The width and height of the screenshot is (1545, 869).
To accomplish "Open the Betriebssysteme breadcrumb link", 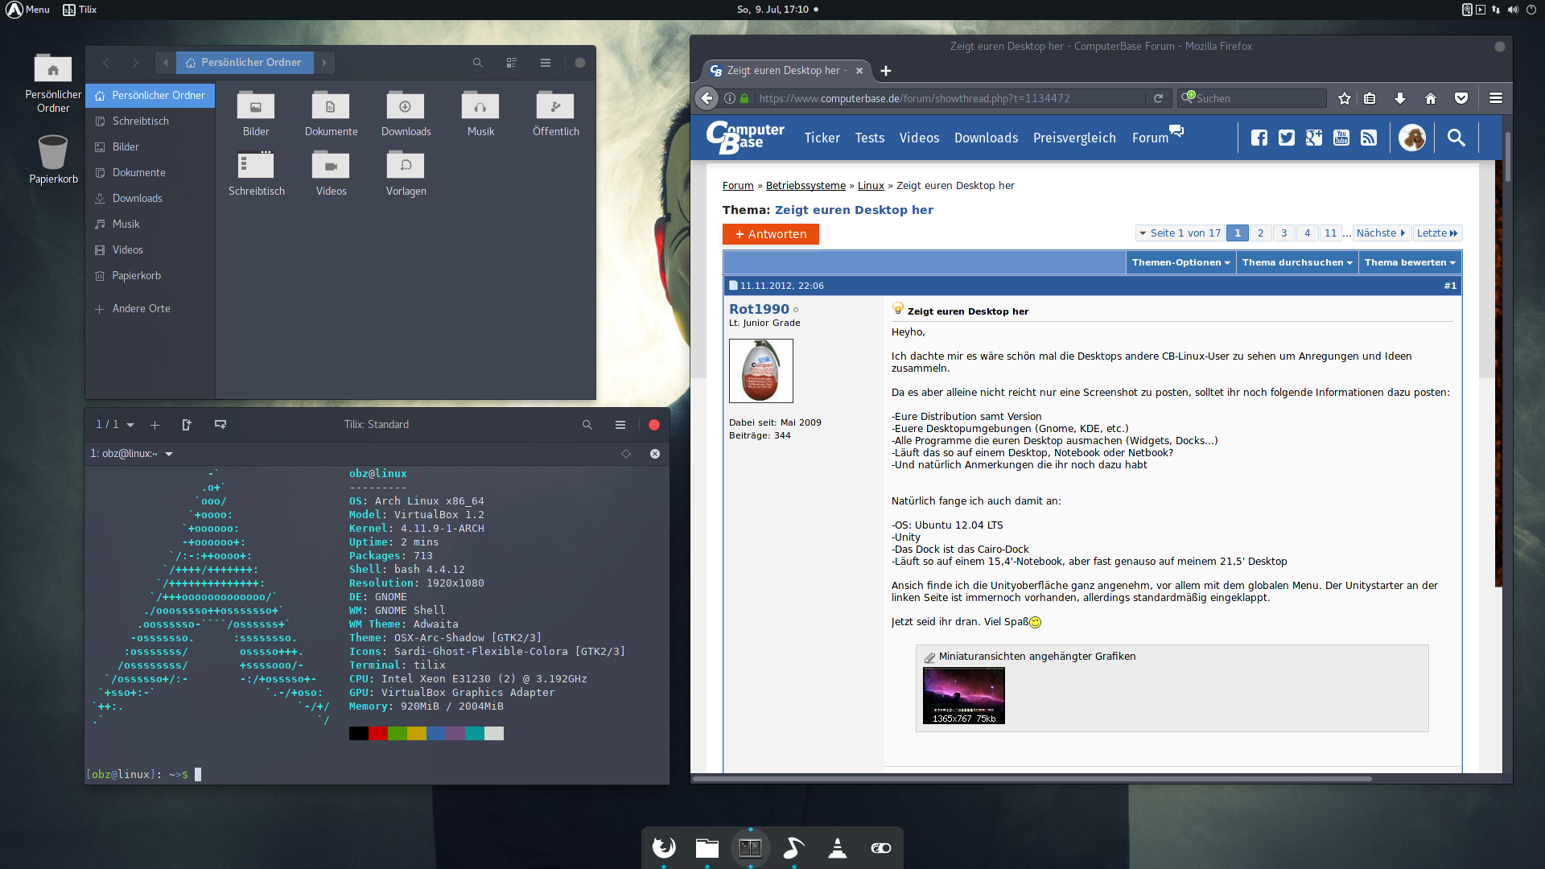I will [805, 186].
